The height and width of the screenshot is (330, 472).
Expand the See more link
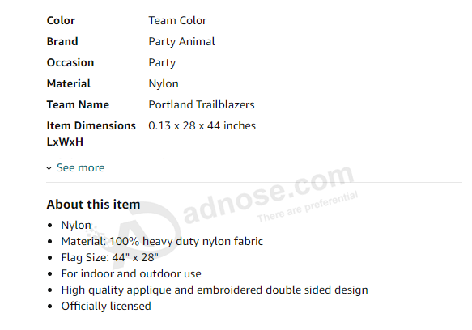(x=80, y=167)
